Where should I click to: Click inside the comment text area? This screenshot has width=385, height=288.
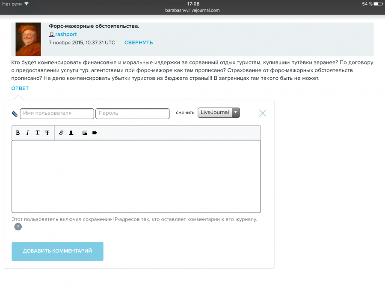pyautogui.click(x=136, y=176)
